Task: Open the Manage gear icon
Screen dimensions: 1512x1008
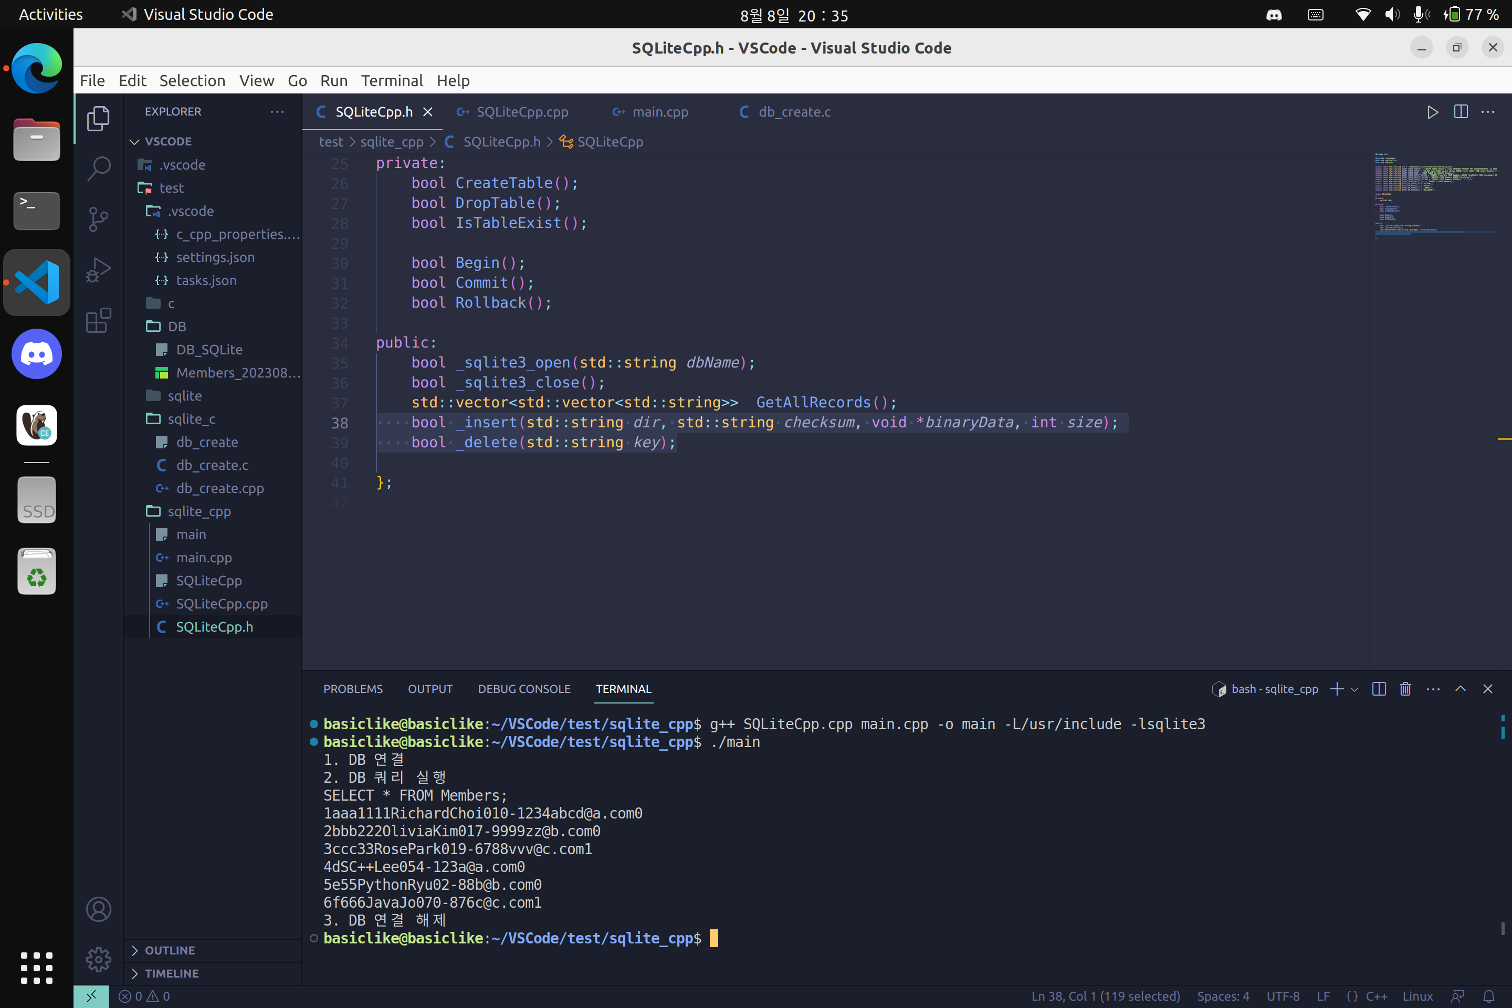Action: point(98,959)
